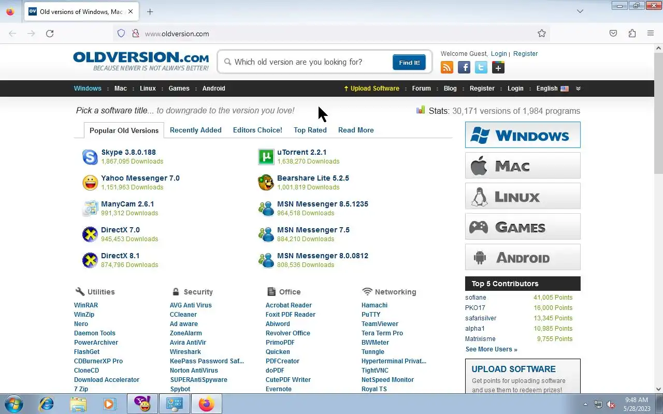Image resolution: width=663 pixels, height=414 pixels.
Task: Open the Games menu item
Action: pos(179,88)
